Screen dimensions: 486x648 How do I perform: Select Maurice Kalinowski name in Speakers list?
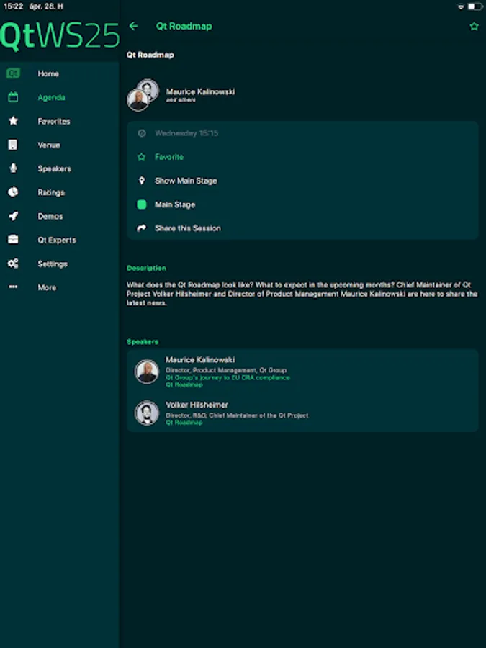(200, 359)
